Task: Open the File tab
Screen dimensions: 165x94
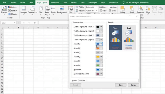Action: [x=4, y=3]
